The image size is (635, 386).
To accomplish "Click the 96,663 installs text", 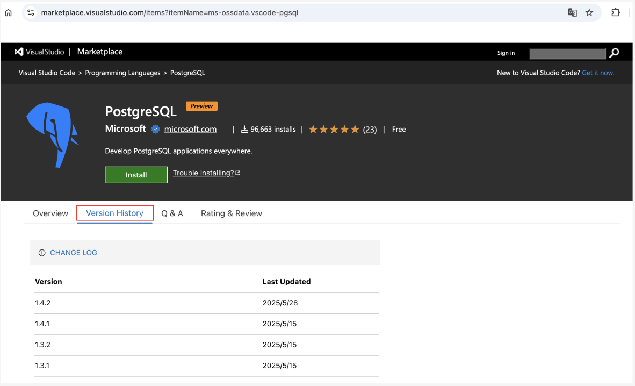I will coord(273,130).
